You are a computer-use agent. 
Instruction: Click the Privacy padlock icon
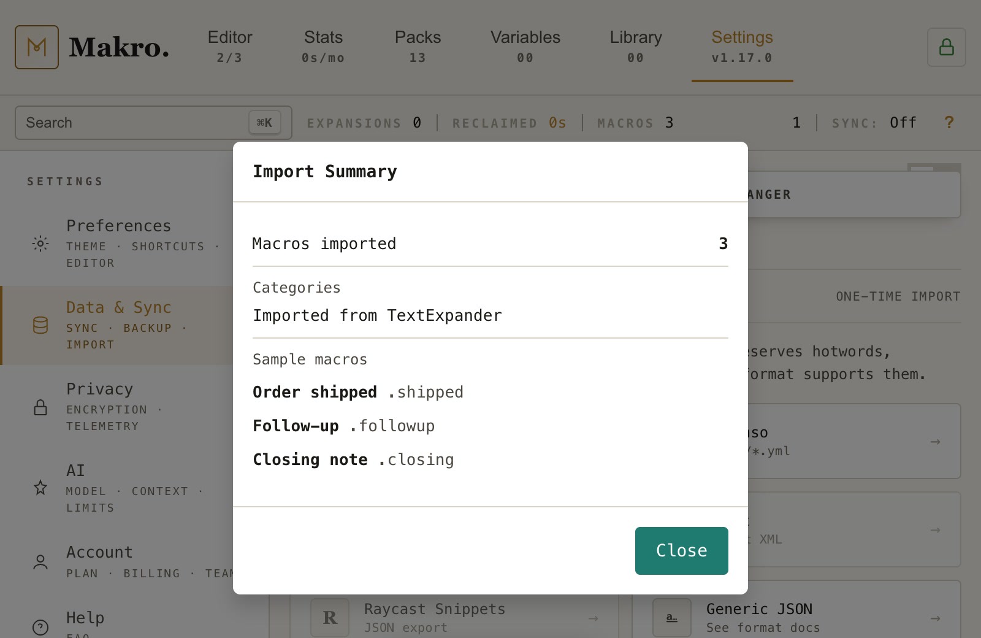40,407
